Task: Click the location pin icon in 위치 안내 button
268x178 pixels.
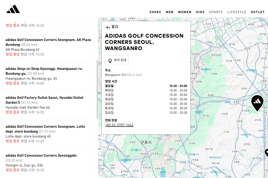Action: tap(110, 60)
